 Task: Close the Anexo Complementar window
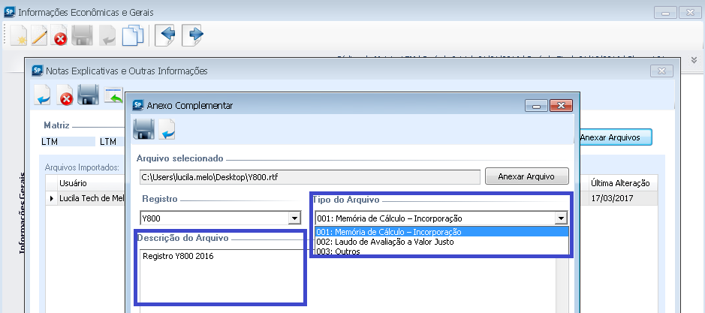point(561,106)
